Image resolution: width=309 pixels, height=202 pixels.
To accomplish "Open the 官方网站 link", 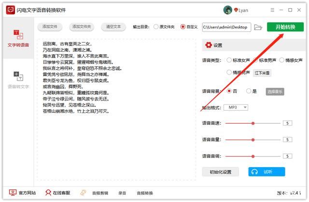I will (x=27, y=193).
